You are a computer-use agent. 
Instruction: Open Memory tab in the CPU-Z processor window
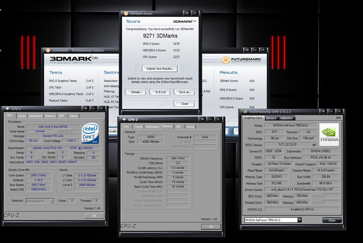[x=50, y=116]
